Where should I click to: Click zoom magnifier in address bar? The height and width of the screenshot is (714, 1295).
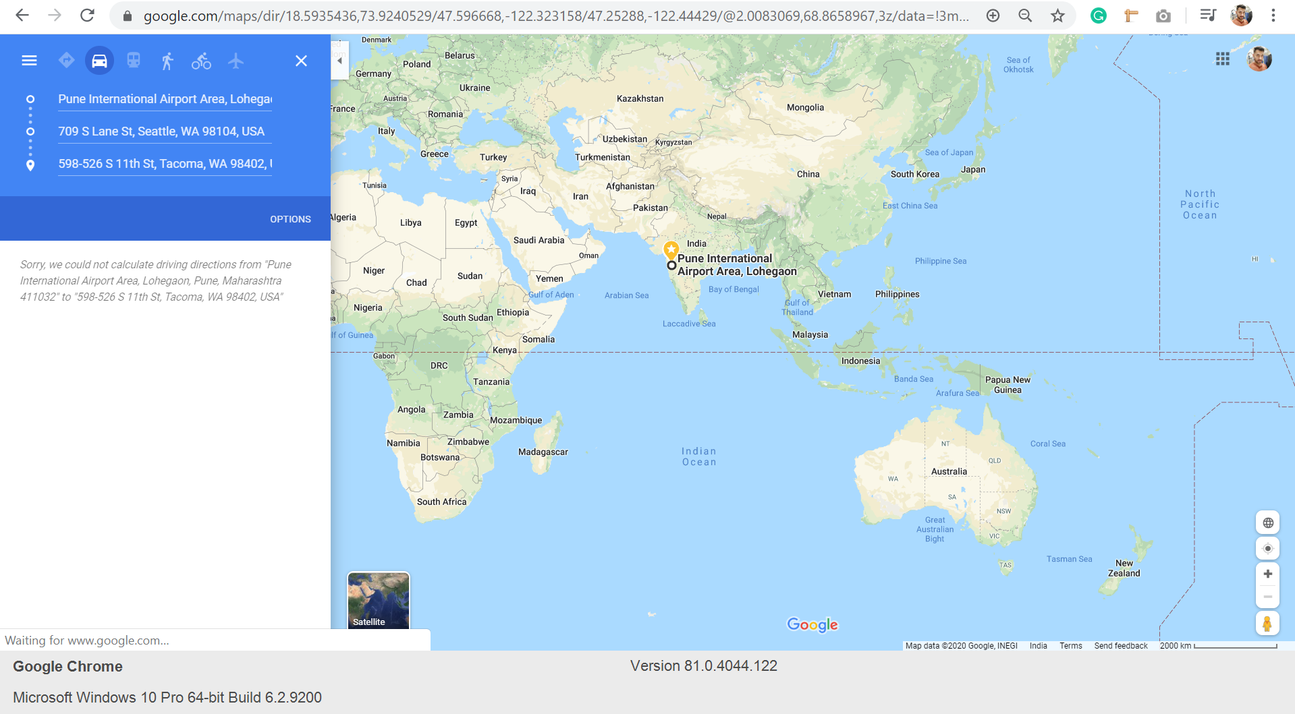1025,16
